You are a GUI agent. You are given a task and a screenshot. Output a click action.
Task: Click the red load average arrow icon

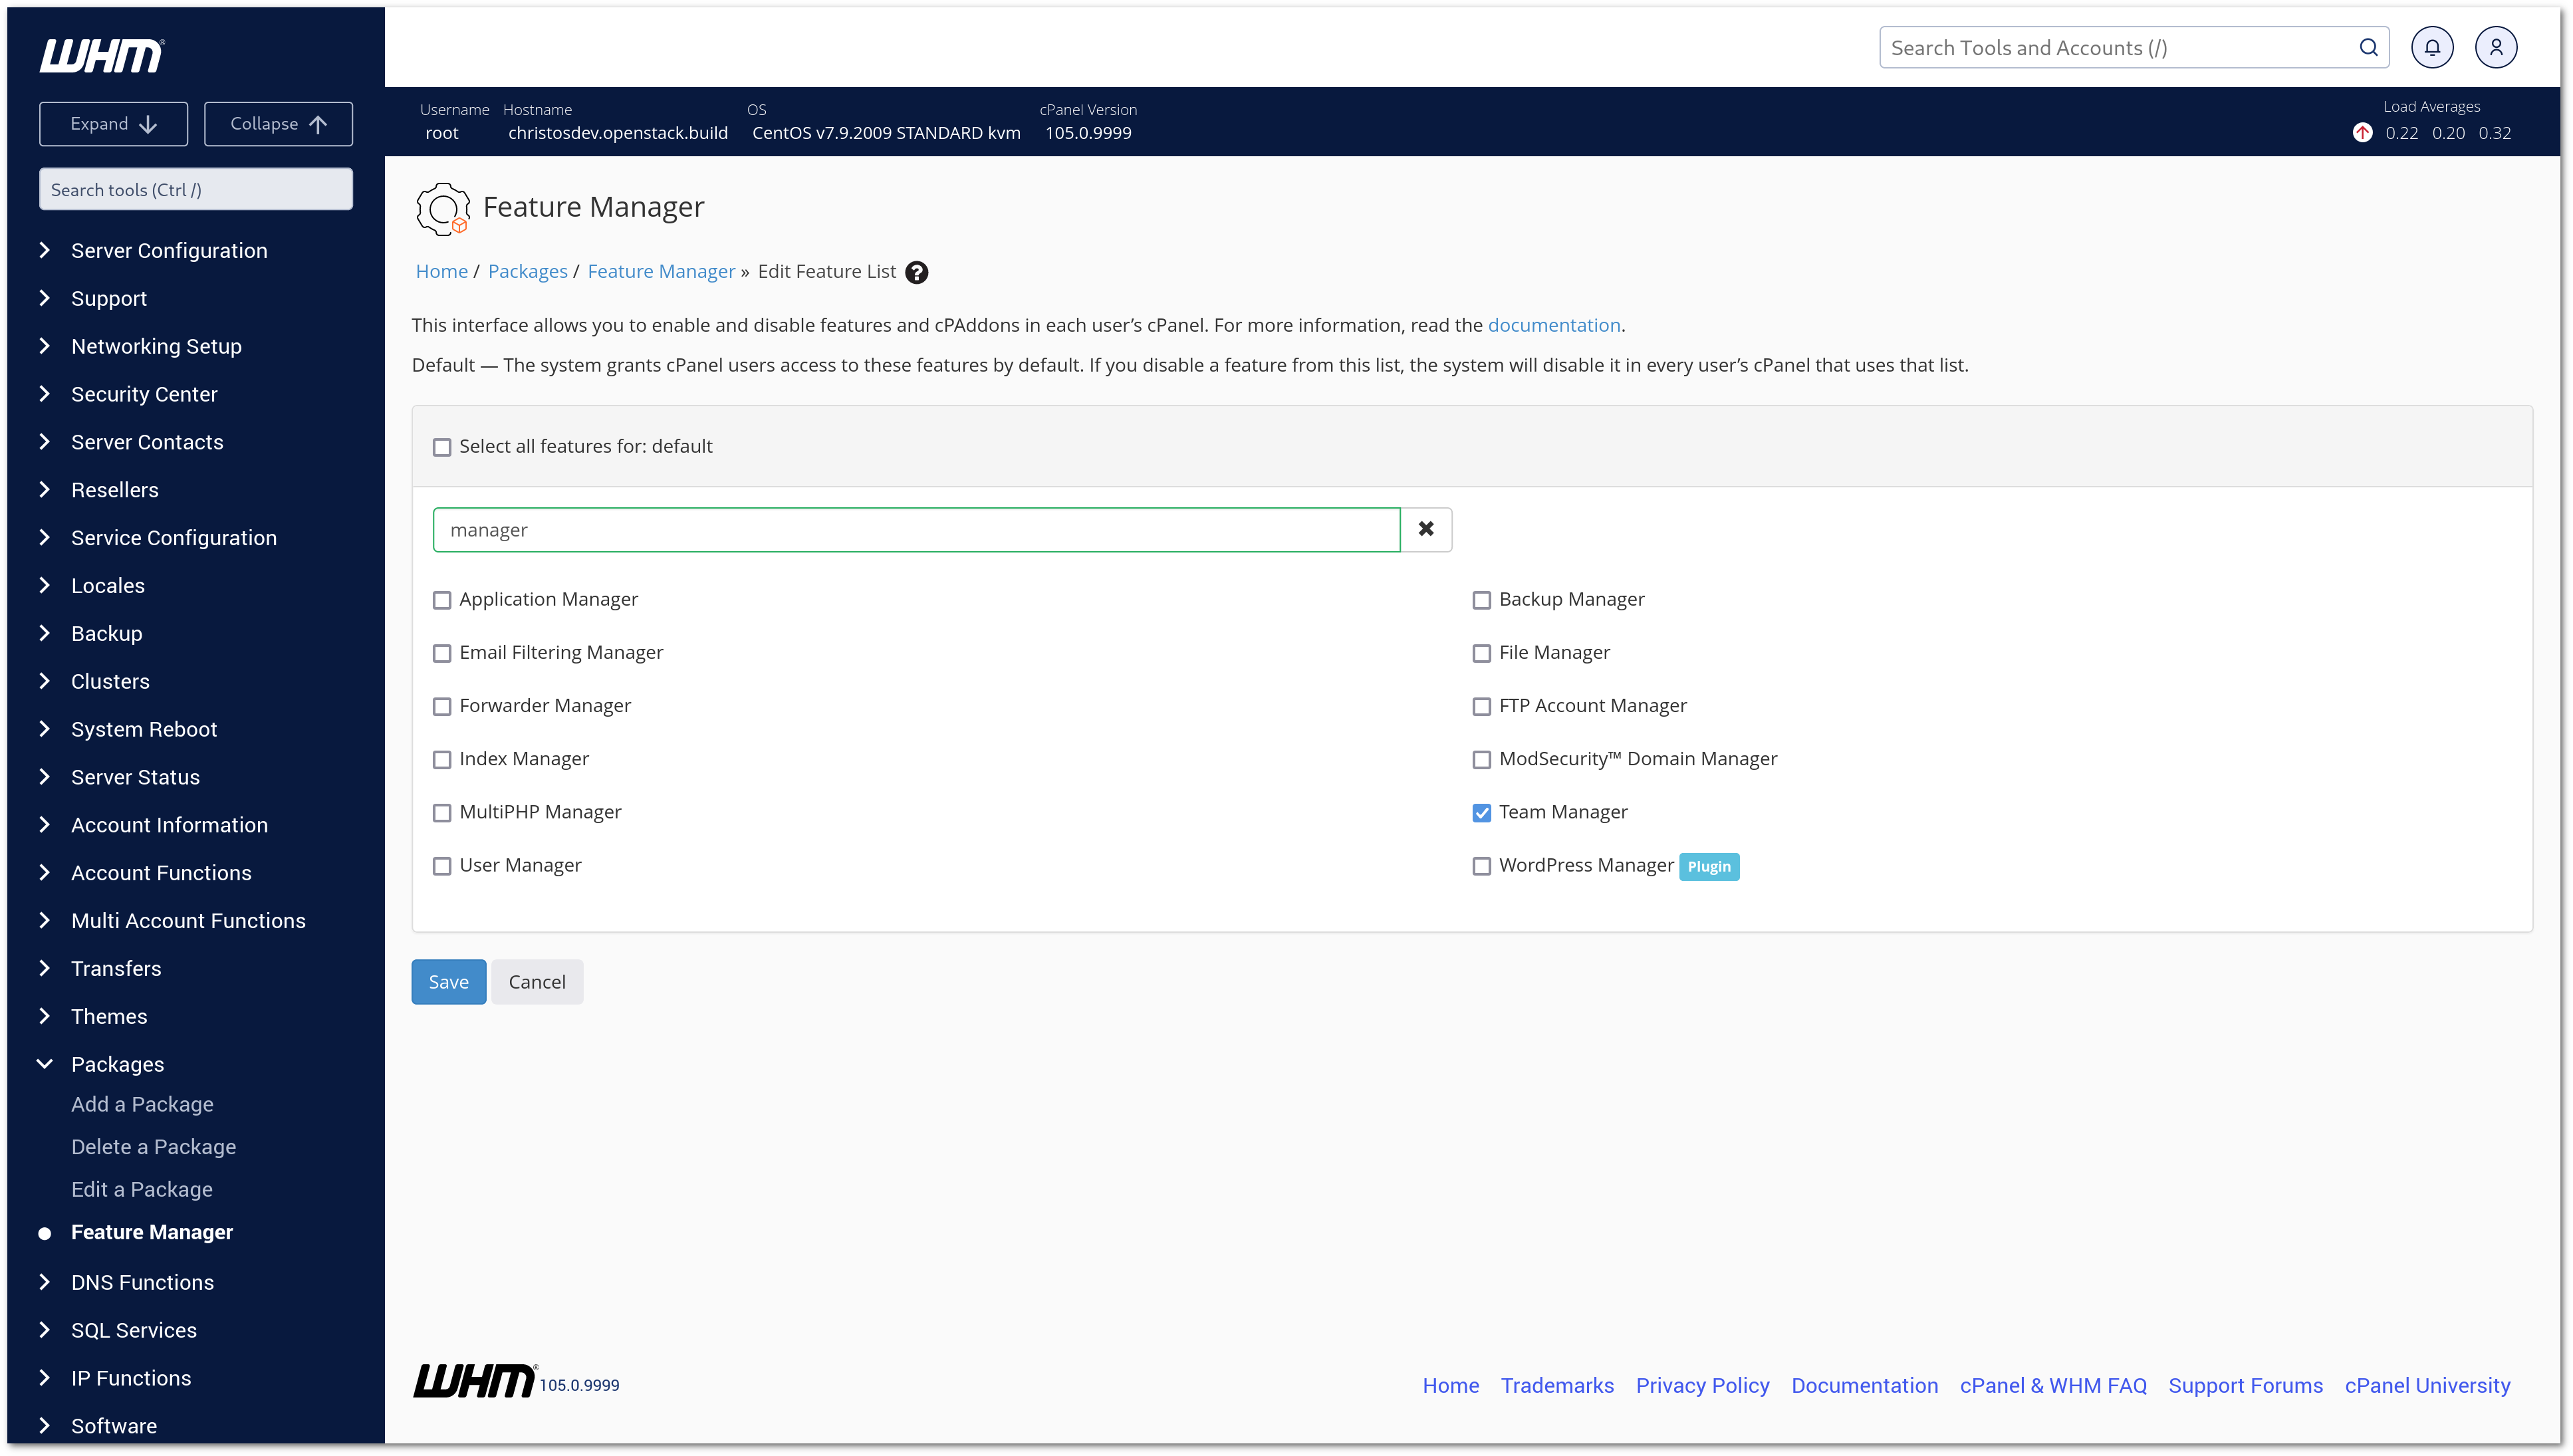coord(2362,133)
